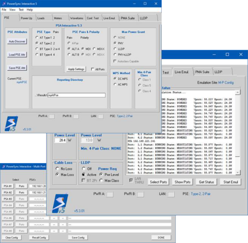
Task: Choose MDI-X polarity for ALT A
Action: [94, 49]
